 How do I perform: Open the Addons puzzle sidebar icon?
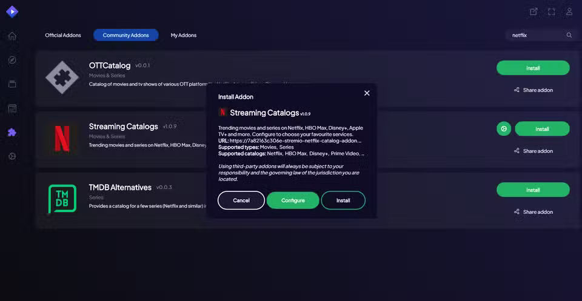pyautogui.click(x=12, y=133)
